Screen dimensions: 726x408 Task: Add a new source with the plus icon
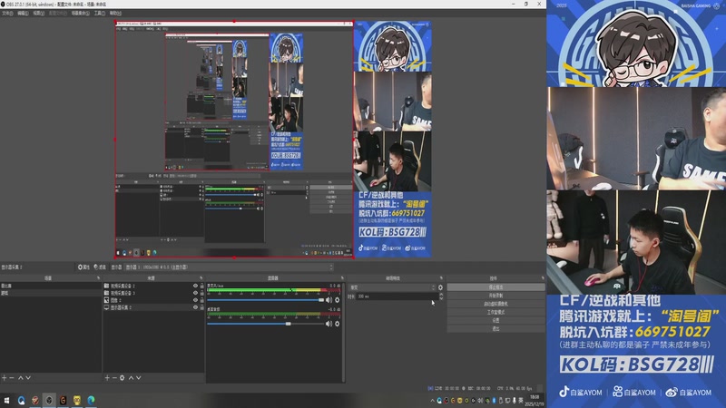[107, 378]
